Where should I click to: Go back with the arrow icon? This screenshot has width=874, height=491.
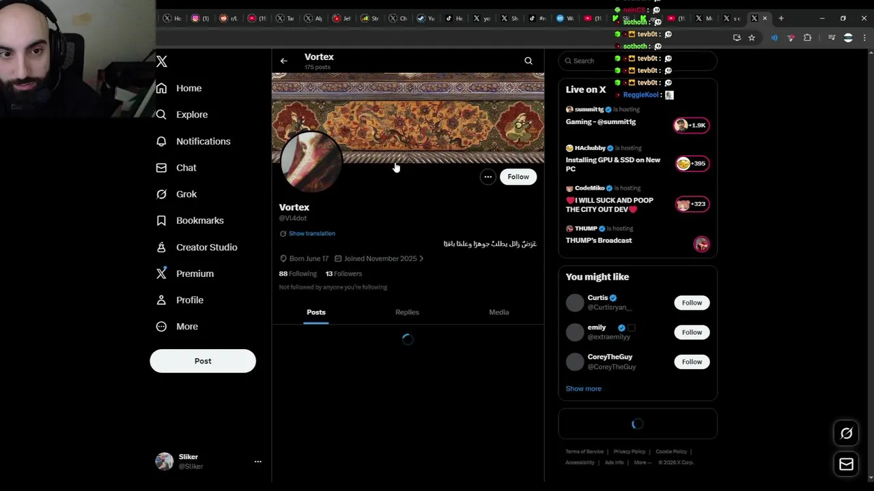(284, 61)
